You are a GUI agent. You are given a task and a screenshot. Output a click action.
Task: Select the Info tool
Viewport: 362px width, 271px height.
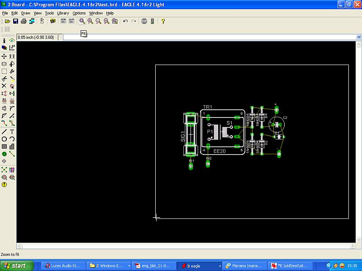[4, 41]
